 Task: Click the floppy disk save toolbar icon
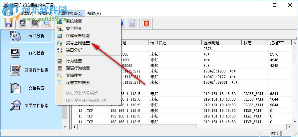click(x=8, y=23)
